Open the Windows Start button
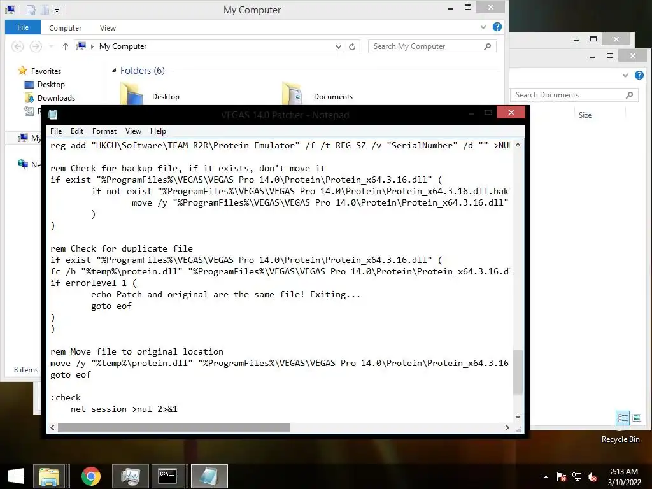Screen dimensions: 652x489 coord(16,476)
